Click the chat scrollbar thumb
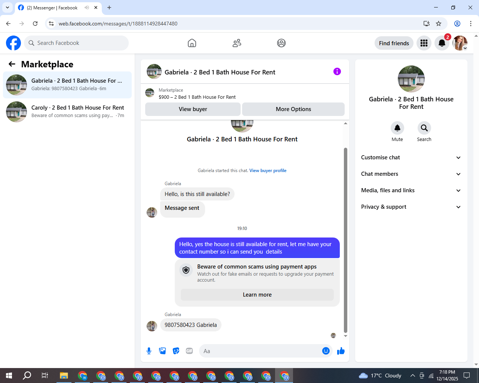 (345, 240)
